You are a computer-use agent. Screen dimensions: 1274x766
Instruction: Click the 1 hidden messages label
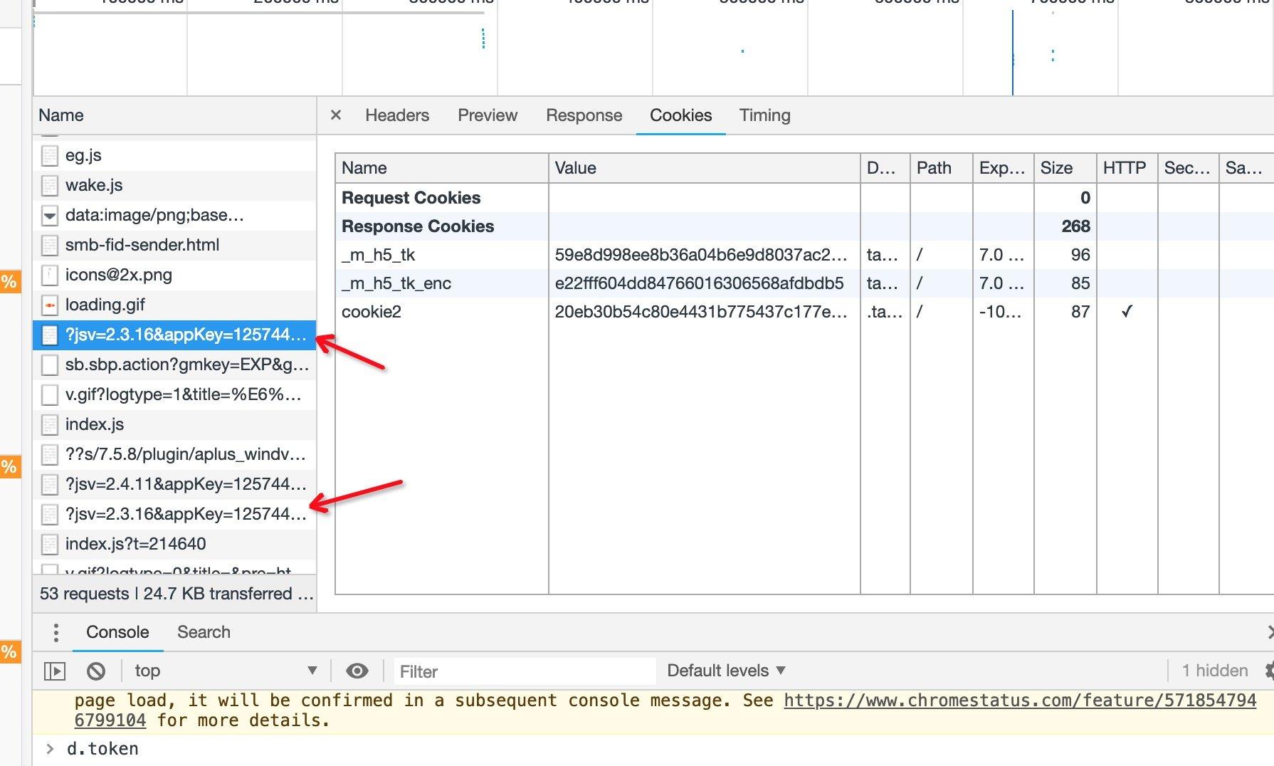click(1215, 671)
